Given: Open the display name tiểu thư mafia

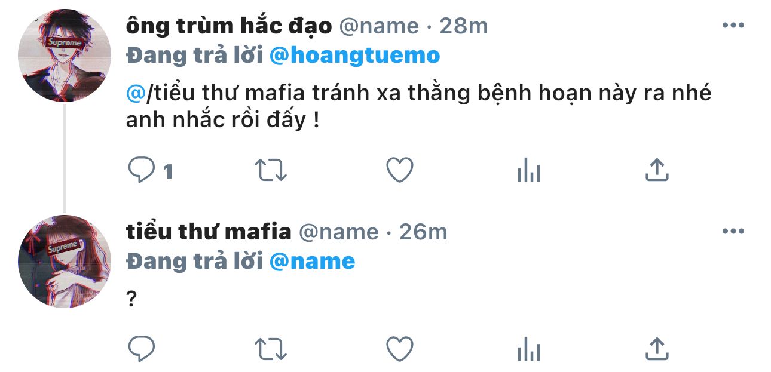Looking at the screenshot, I should click(x=209, y=232).
